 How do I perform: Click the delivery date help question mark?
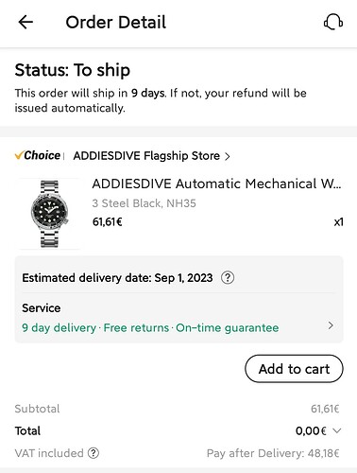click(228, 278)
